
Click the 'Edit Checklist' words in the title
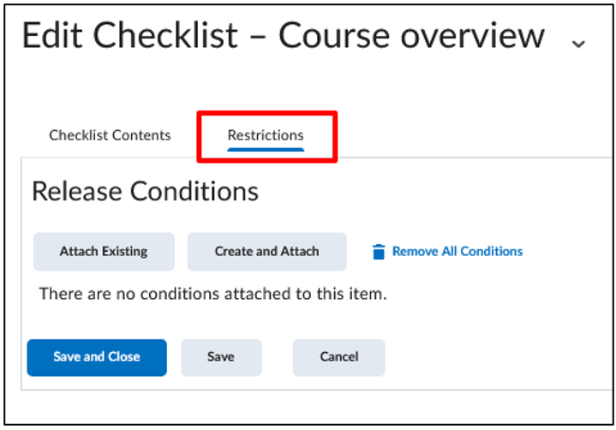pos(130,35)
